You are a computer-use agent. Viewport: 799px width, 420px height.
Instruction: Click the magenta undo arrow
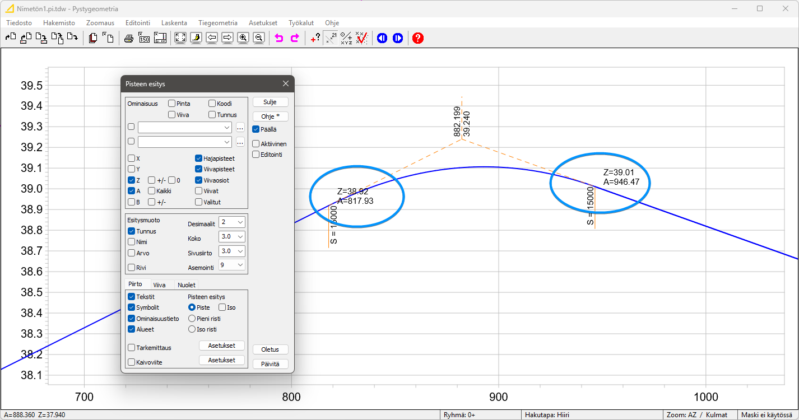(x=279, y=38)
